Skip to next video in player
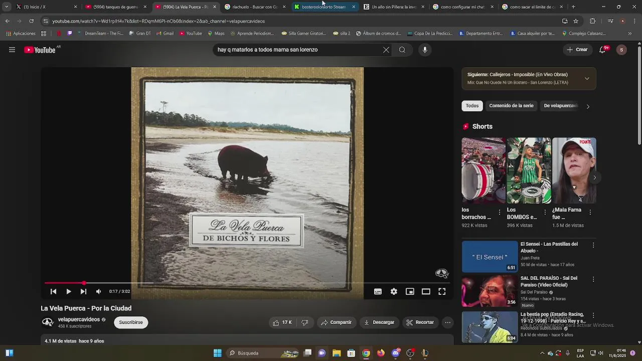 (x=83, y=291)
